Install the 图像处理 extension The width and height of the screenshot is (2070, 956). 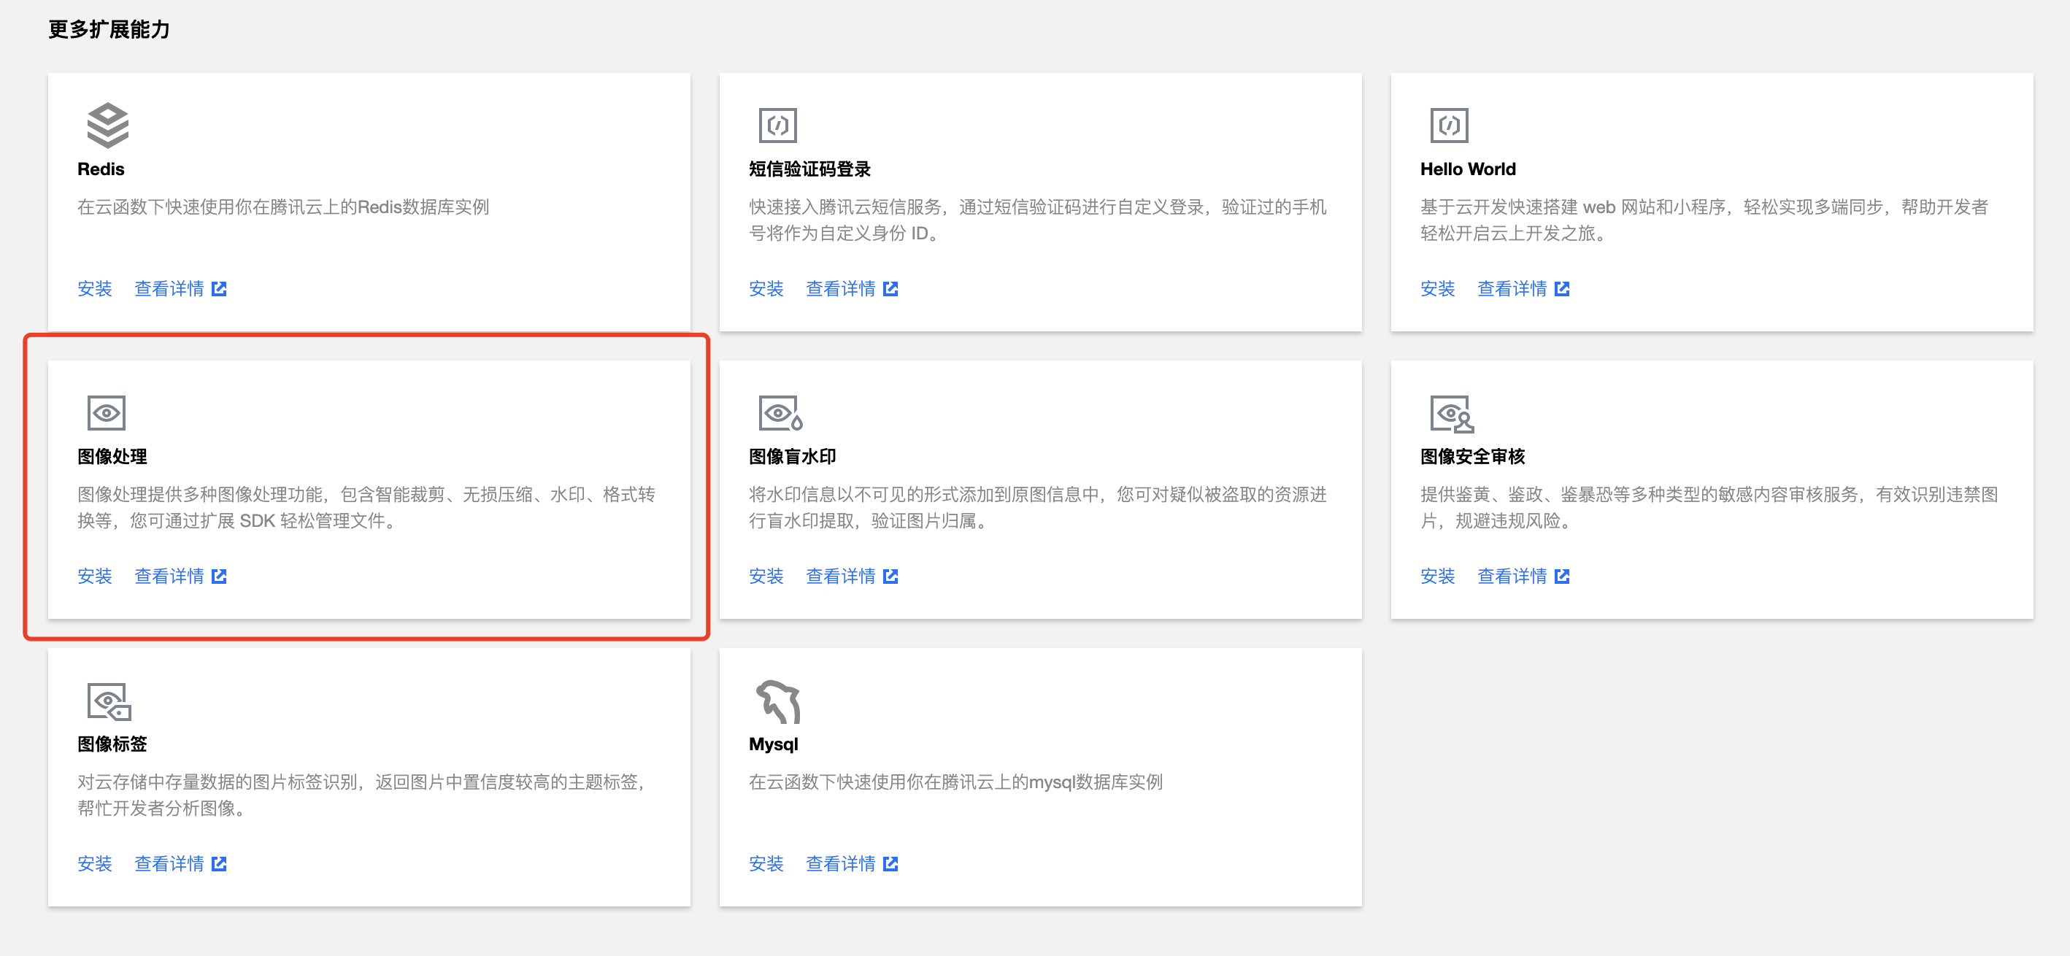point(94,576)
